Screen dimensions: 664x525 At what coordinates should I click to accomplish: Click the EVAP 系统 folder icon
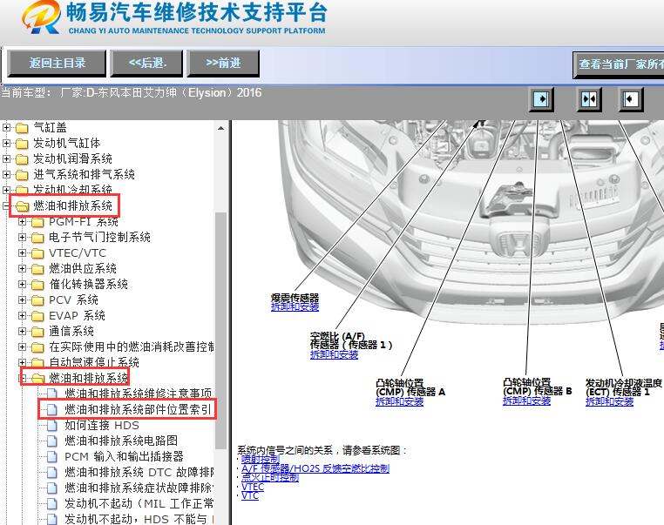click(x=37, y=316)
